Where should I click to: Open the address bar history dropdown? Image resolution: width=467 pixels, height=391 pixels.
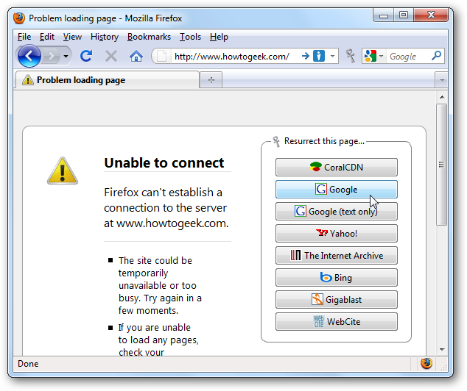coord(332,56)
